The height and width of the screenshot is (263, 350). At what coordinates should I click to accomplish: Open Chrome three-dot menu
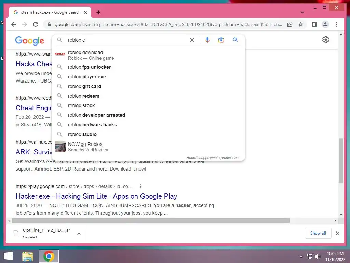click(336, 24)
